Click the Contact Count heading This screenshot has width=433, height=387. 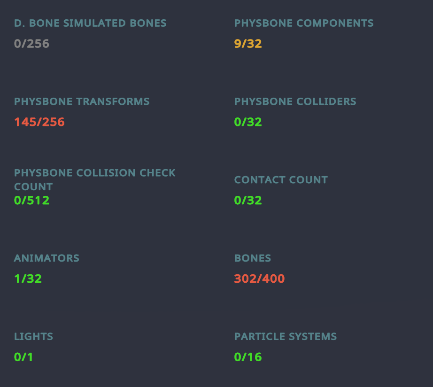[281, 180]
